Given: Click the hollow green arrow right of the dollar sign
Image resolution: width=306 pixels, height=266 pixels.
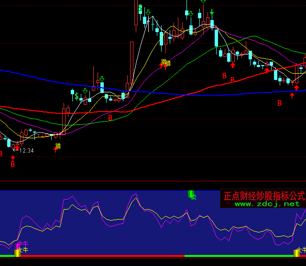Looking at the screenshot, I should pos(85,90).
